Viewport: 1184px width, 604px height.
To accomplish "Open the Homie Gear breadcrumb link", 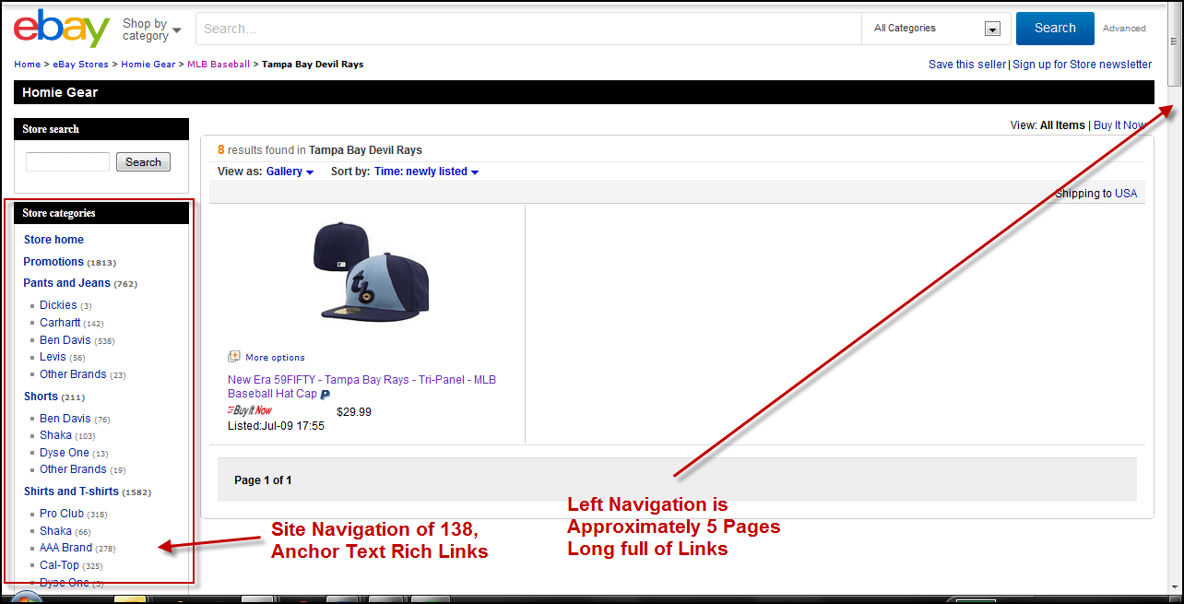I will [x=148, y=65].
